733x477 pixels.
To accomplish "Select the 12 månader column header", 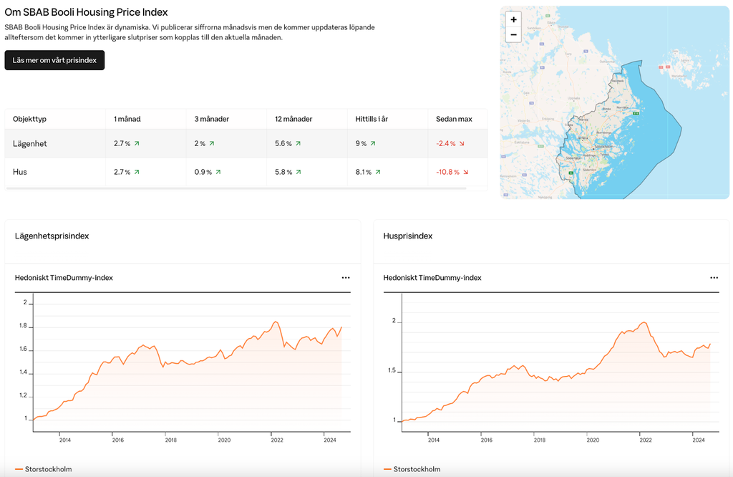I will pos(293,119).
